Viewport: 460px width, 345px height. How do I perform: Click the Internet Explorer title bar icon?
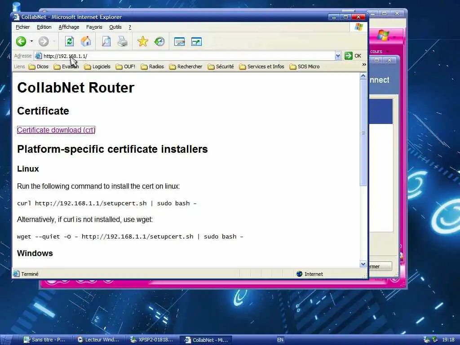(x=17, y=17)
